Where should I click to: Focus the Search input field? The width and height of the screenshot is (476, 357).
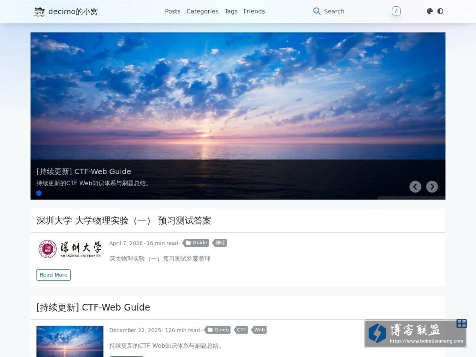coord(356,11)
